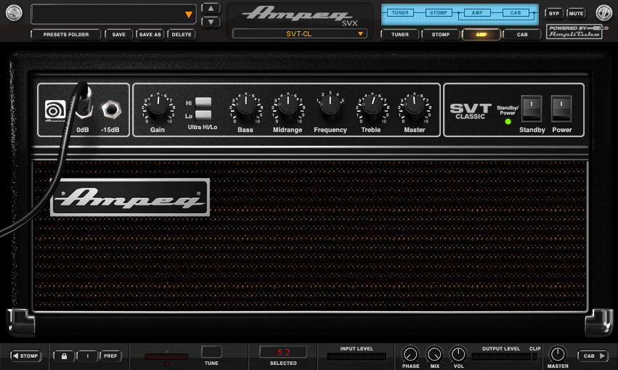Click the amp Master knob

[x=413, y=106]
